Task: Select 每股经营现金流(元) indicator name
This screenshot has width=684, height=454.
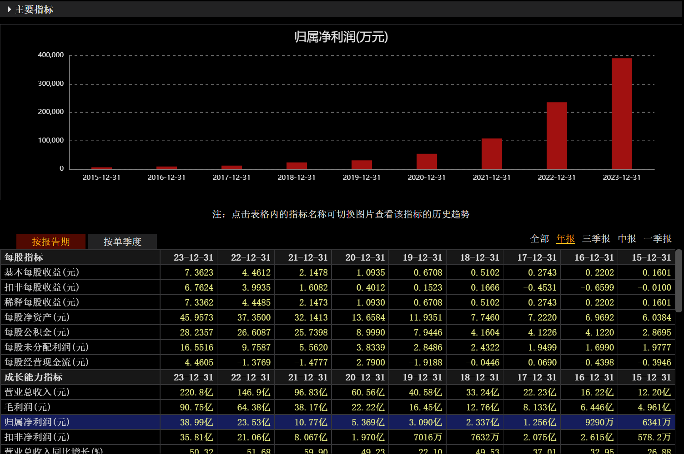Action: tap(46, 362)
